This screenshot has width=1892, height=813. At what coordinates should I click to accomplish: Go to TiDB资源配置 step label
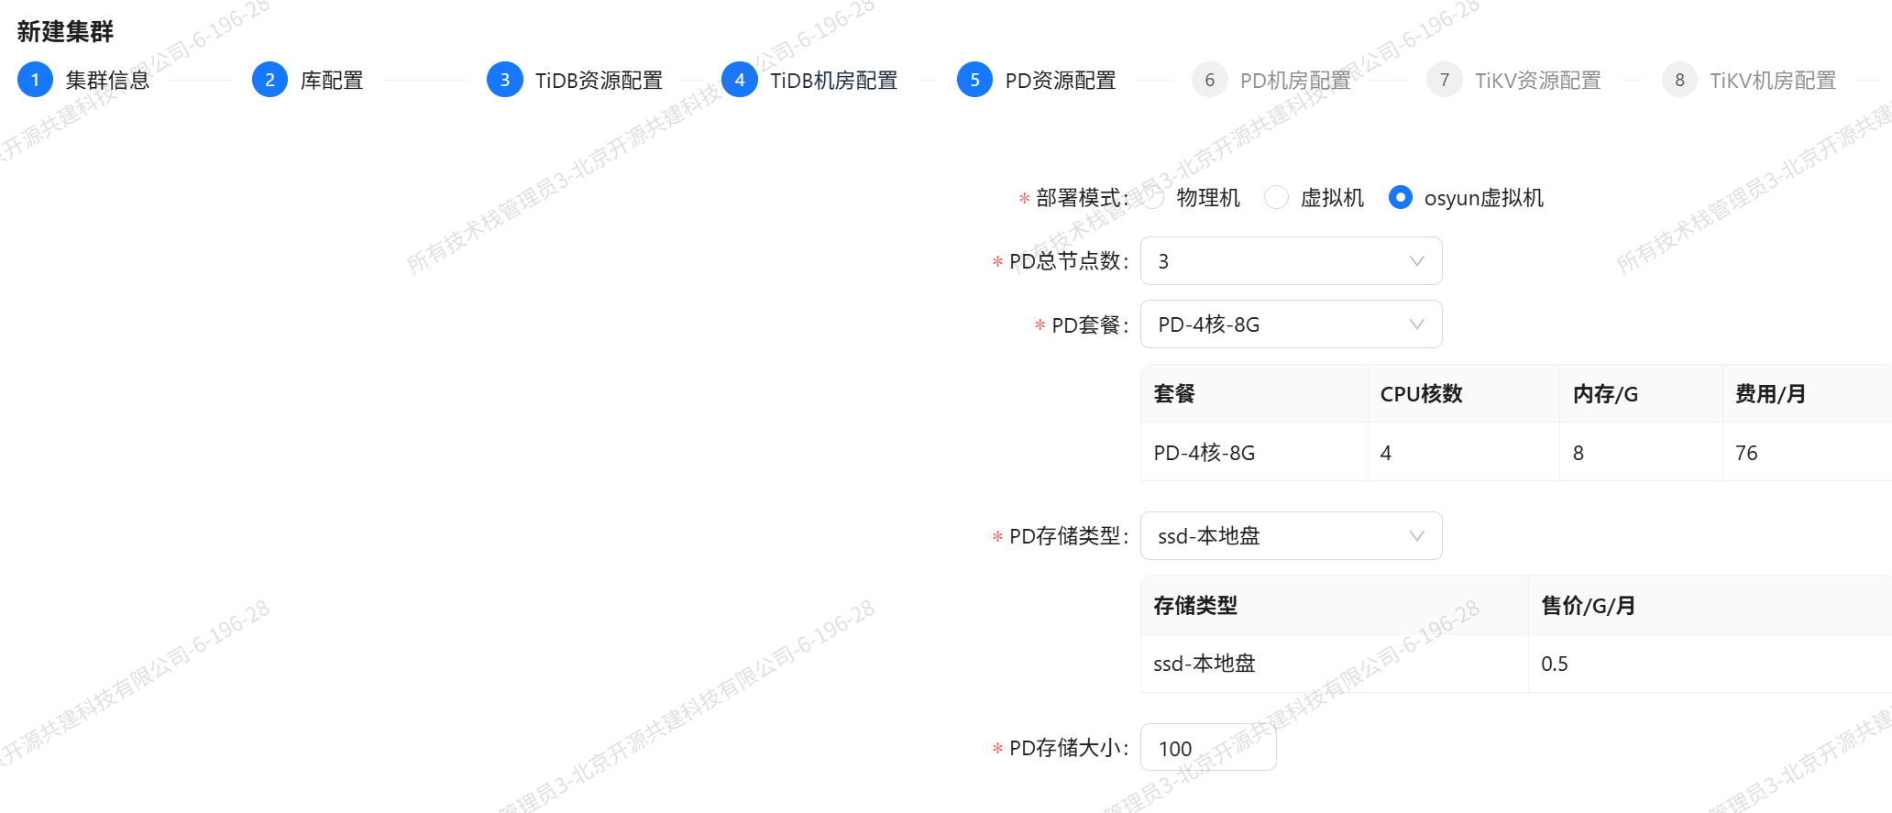coord(599,81)
